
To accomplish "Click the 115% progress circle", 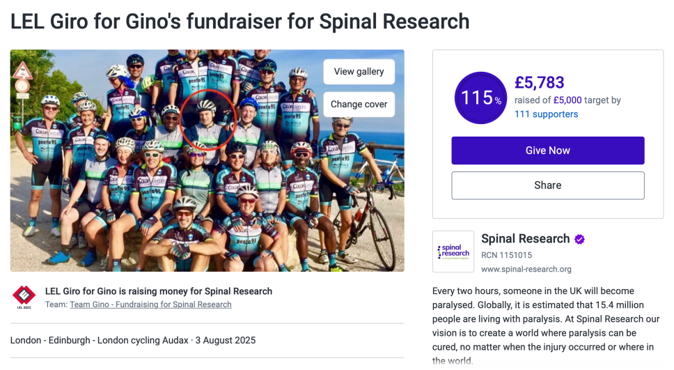I will [480, 98].
